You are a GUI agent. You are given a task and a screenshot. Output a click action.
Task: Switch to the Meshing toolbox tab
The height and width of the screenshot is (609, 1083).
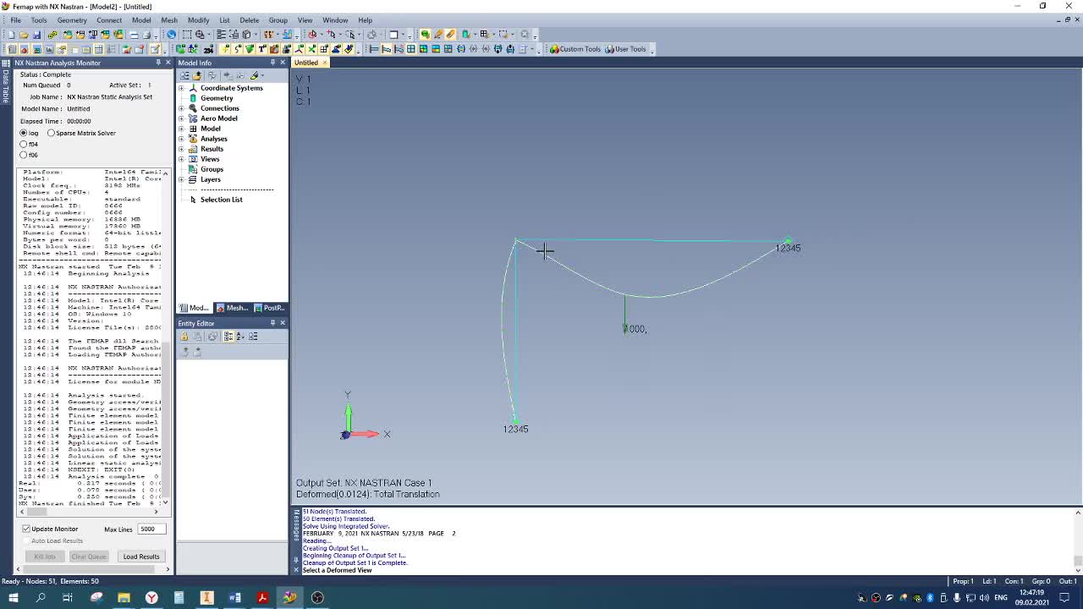point(232,308)
